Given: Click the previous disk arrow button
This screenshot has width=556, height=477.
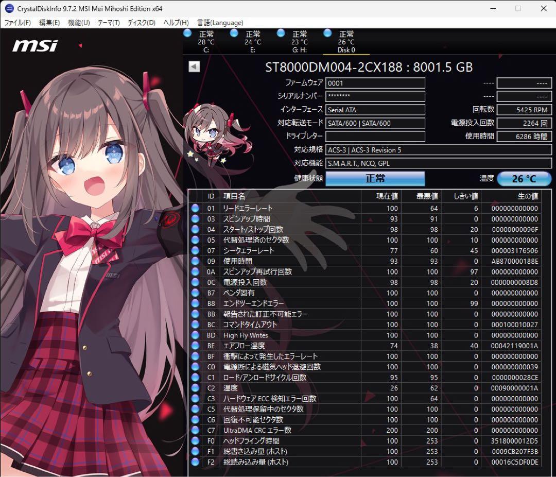Looking at the screenshot, I should [x=194, y=66].
